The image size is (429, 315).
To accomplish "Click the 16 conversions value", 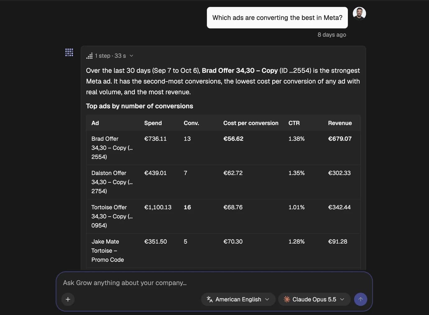I will tap(187, 207).
